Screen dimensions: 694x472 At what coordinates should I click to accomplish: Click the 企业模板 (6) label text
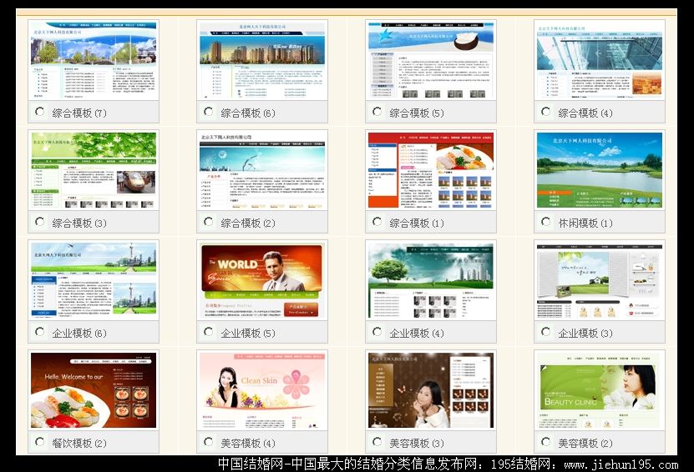[79, 333]
